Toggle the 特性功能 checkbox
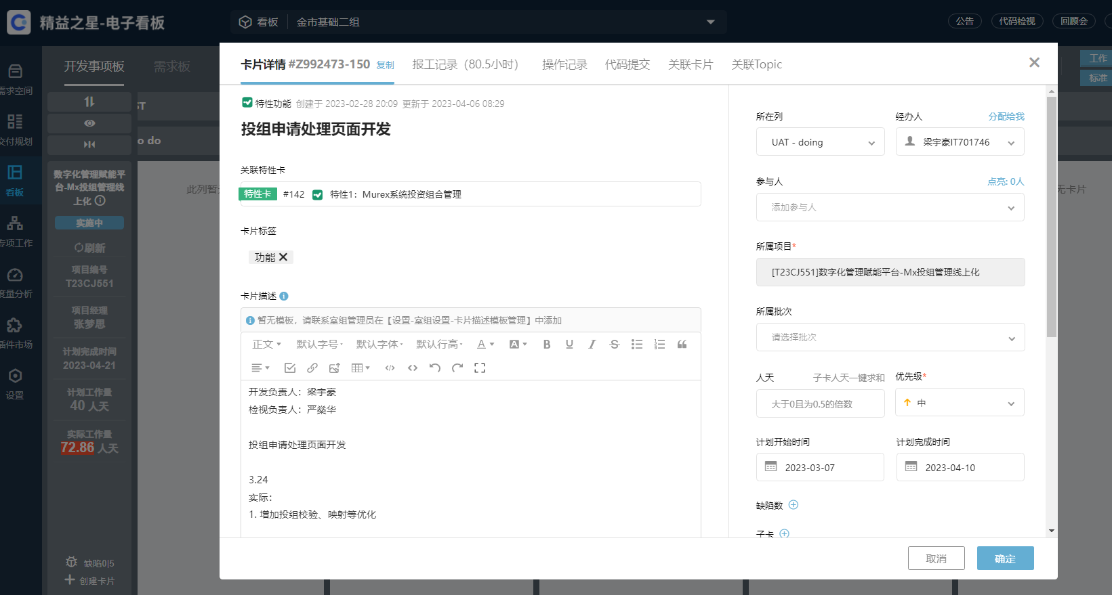1112x595 pixels. coord(247,103)
